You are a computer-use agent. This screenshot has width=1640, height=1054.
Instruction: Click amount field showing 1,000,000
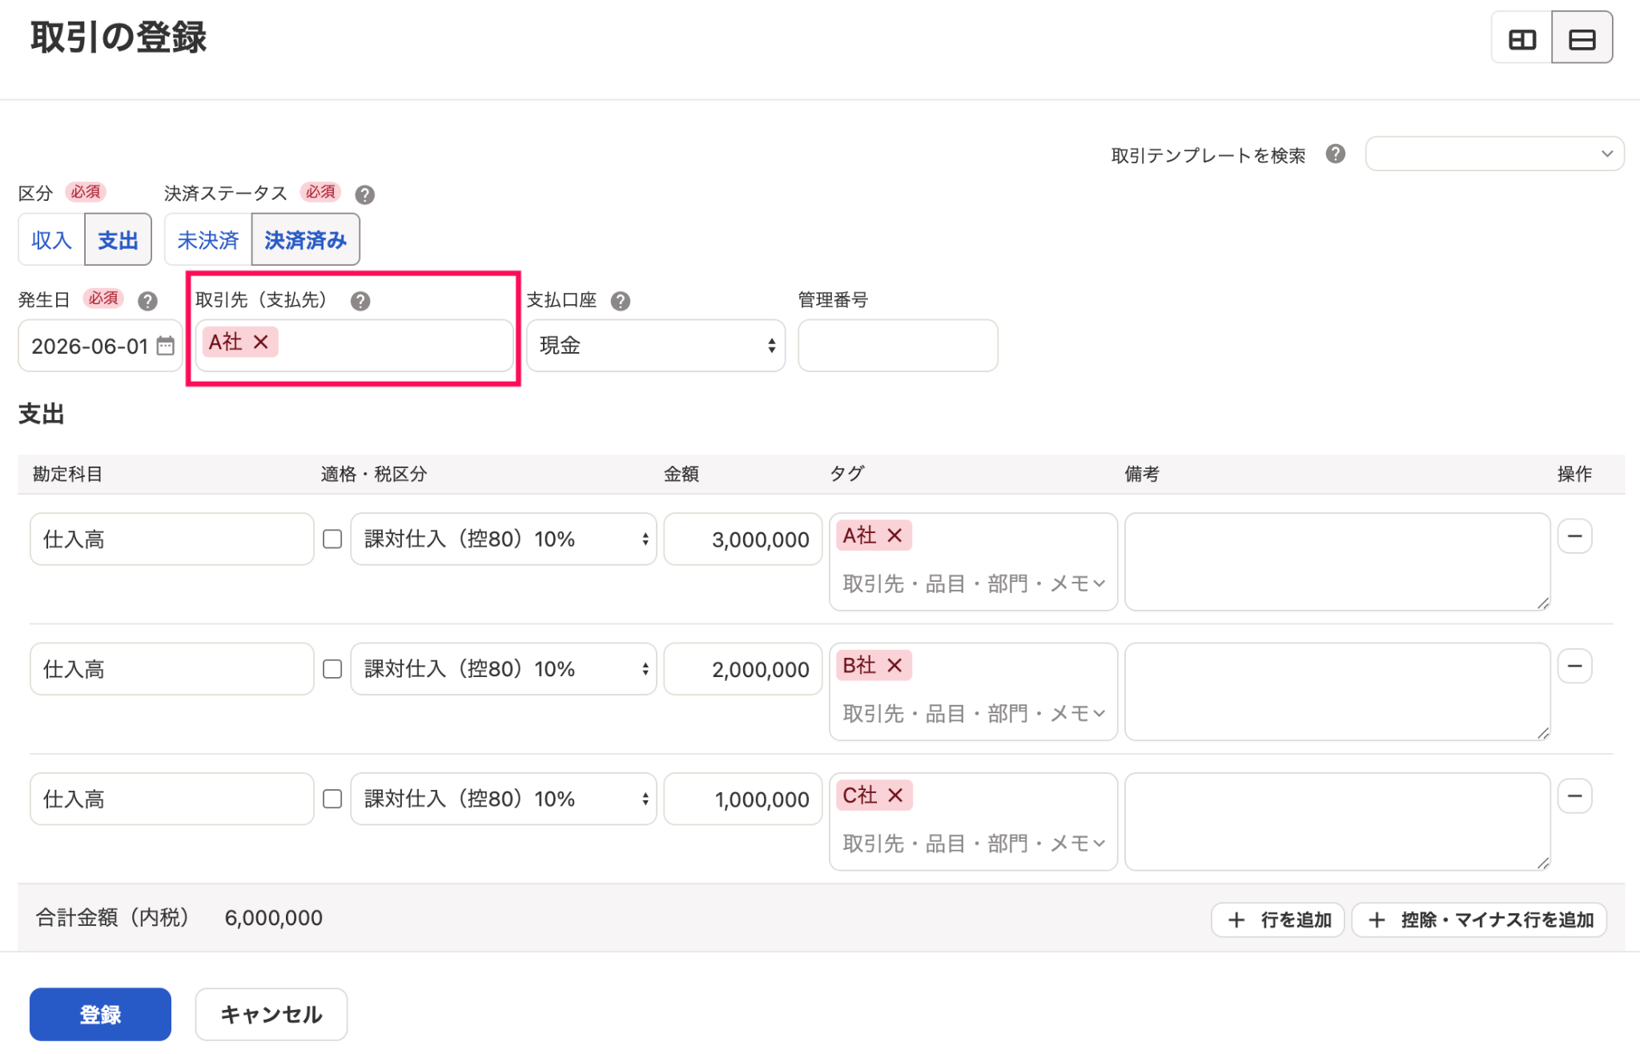(x=742, y=799)
